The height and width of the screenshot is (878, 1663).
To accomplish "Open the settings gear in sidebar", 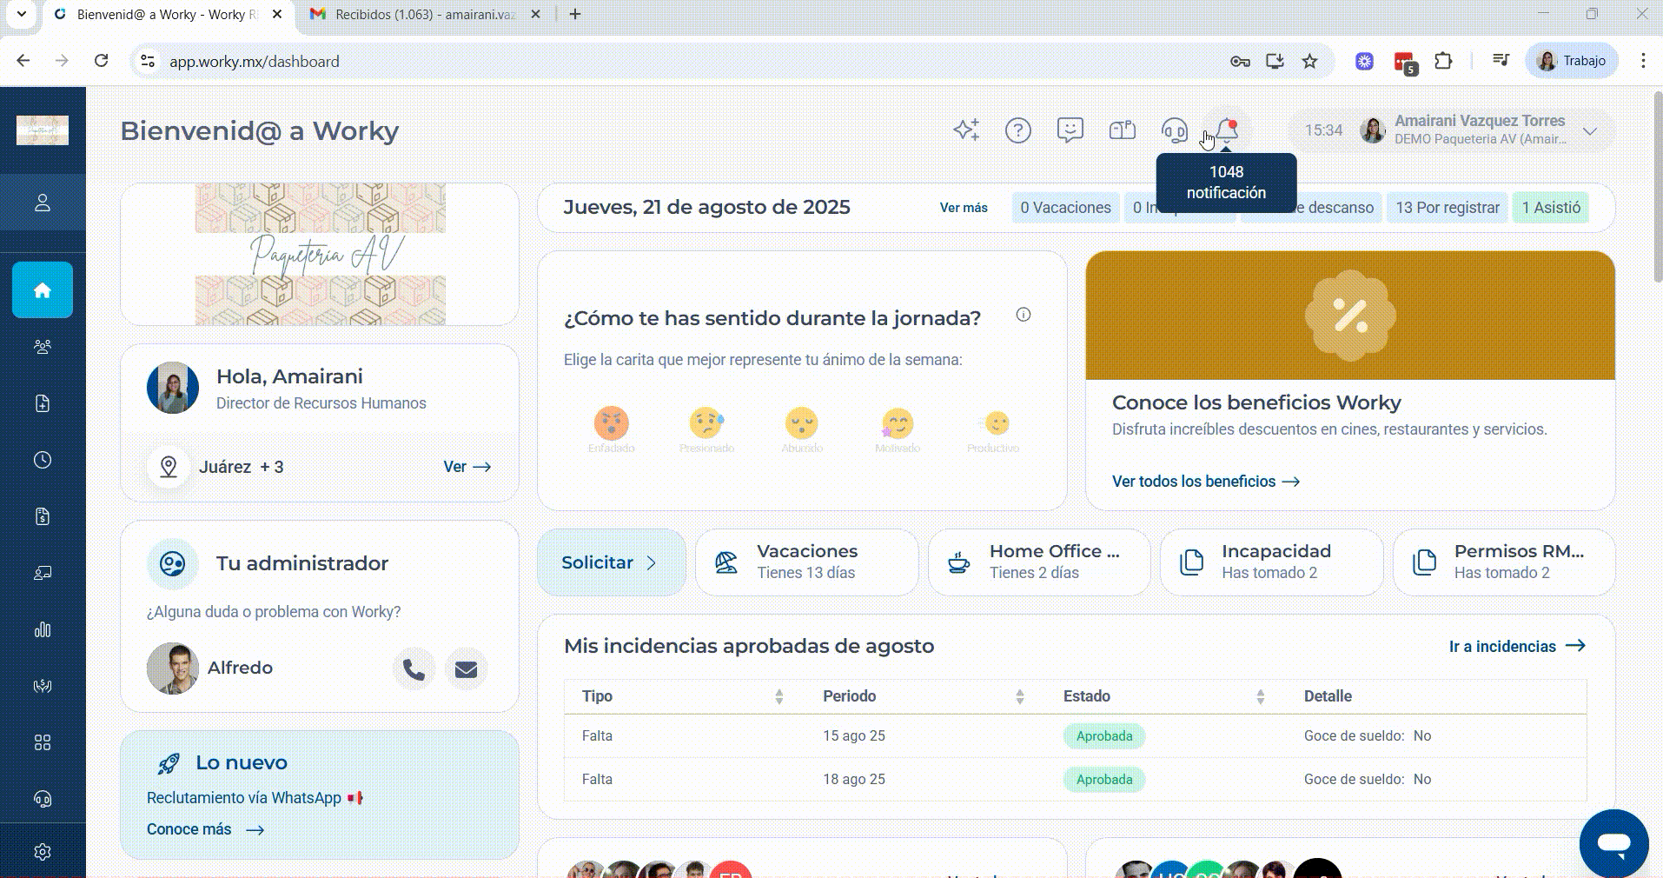I will [x=43, y=852].
